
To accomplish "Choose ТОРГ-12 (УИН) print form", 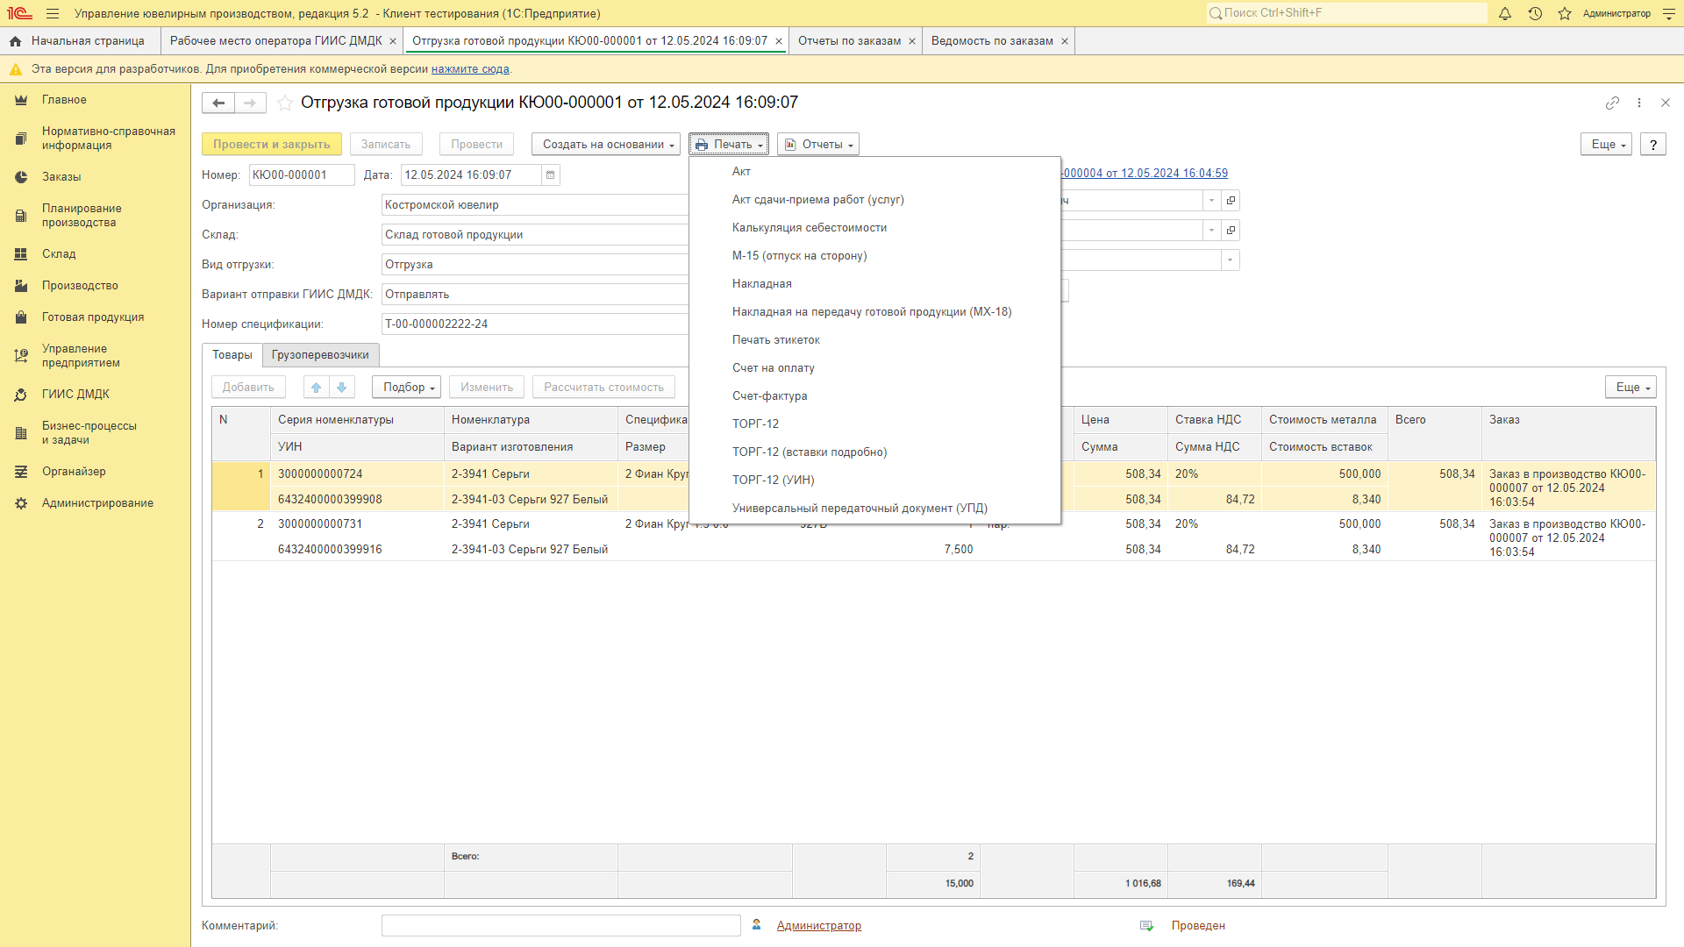I will 875,481.
